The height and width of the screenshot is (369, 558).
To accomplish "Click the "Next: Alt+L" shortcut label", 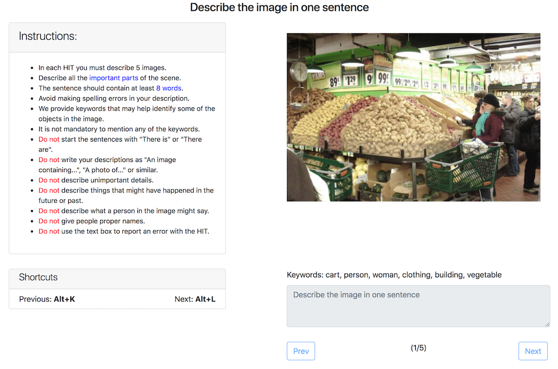I will [x=195, y=299].
